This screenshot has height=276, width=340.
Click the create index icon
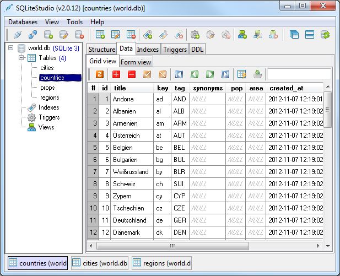[x=148, y=35]
